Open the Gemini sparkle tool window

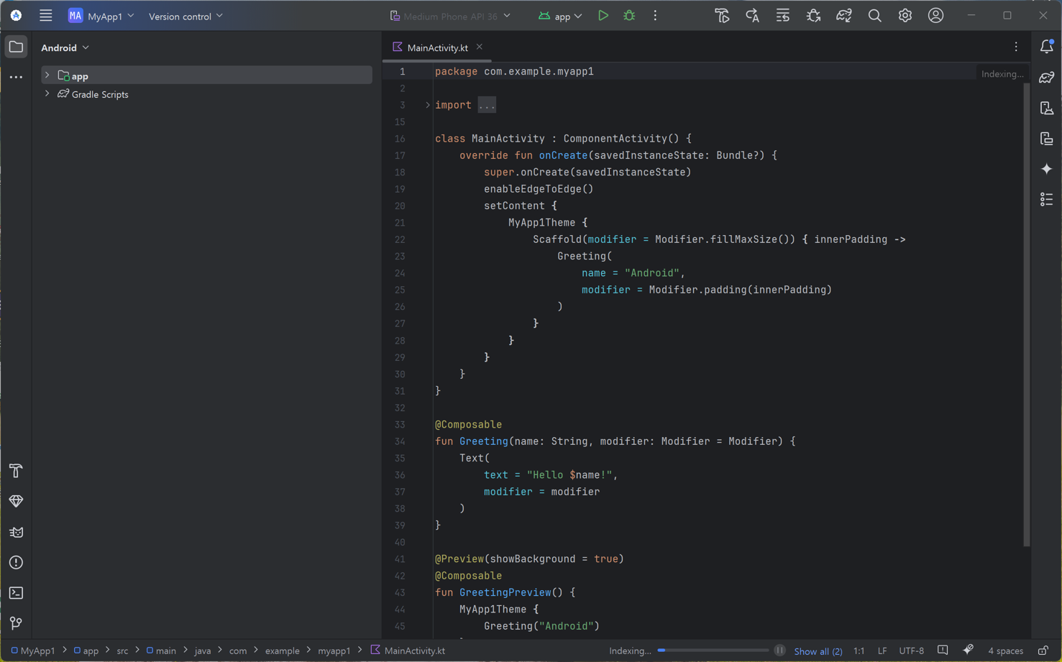pos(1047,169)
